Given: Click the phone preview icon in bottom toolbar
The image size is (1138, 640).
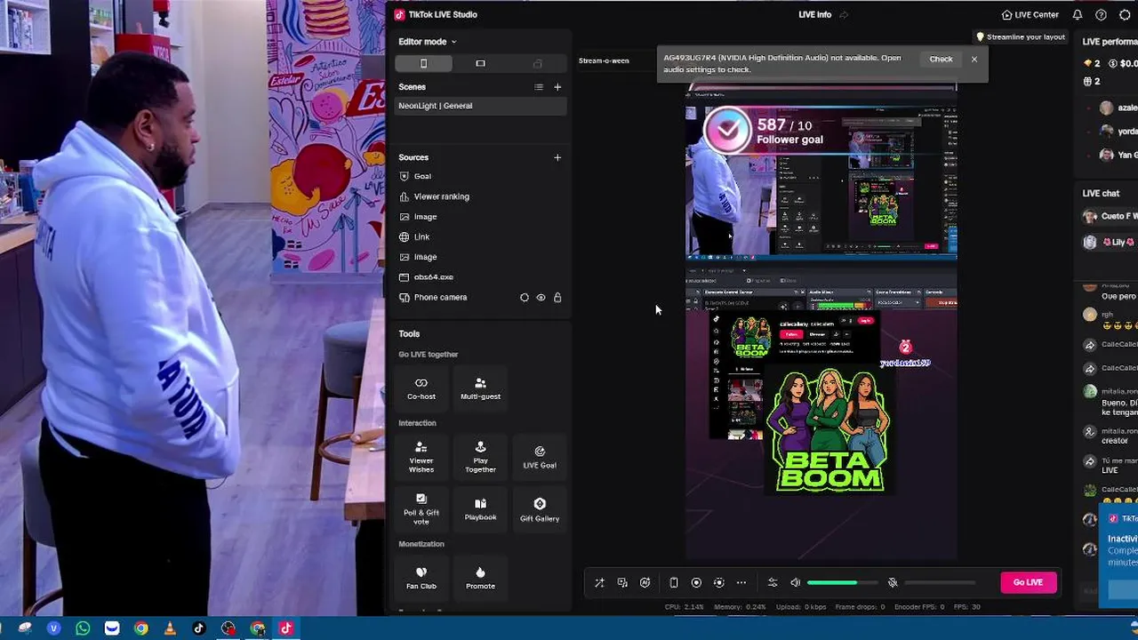Looking at the screenshot, I should 674,583.
